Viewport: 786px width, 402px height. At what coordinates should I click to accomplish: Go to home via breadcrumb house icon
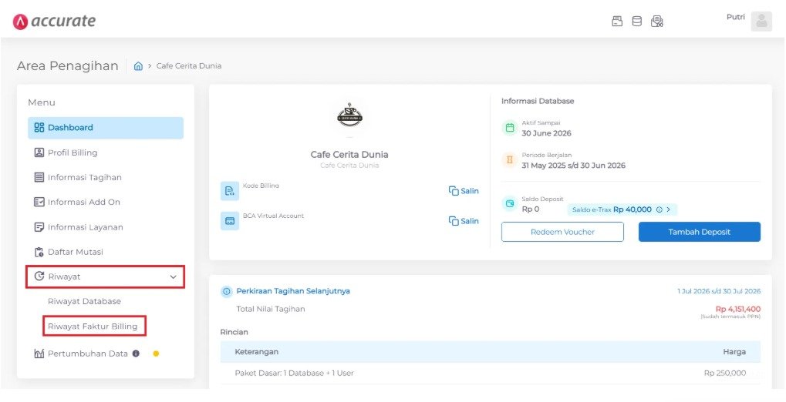coord(138,66)
